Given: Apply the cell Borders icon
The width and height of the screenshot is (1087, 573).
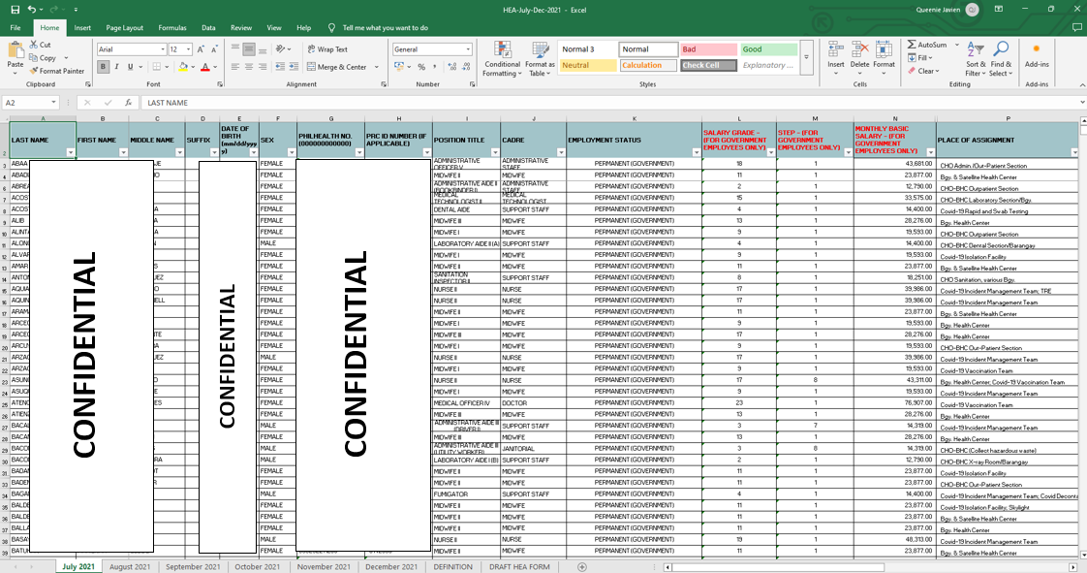Looking at the screenshot, I should click(157, 67).
